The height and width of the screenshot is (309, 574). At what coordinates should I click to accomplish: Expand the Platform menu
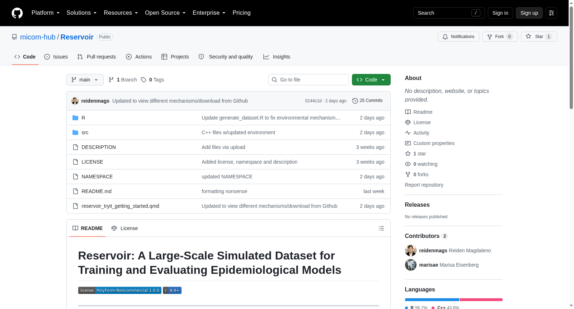click(x=46, y=13)
